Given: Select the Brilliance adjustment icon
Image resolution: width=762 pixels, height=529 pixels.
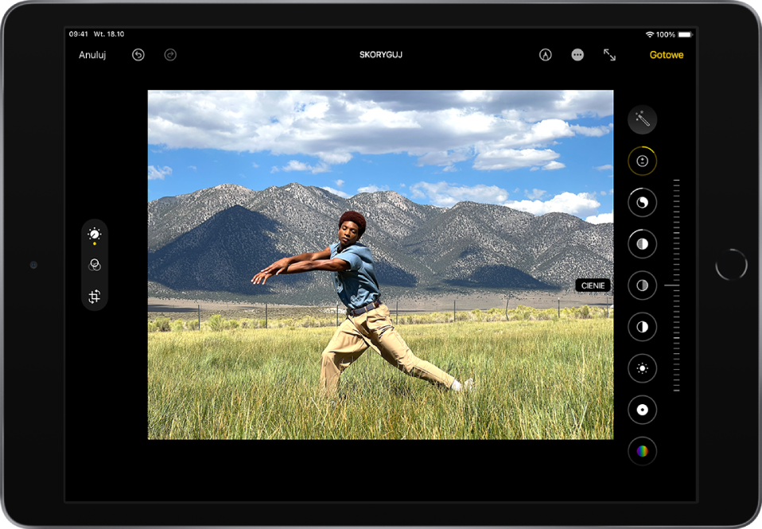Looking at the screenshot, I should pyautogui.click(x=642, y=203).
